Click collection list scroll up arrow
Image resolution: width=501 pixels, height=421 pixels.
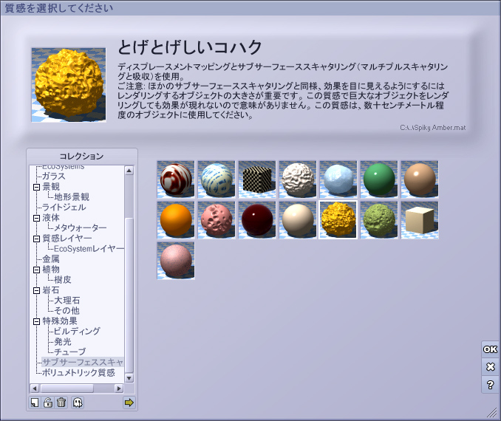click(x=129, y=171)
